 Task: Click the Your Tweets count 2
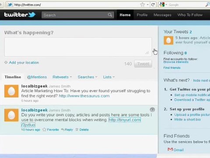[x=191, y=32]
